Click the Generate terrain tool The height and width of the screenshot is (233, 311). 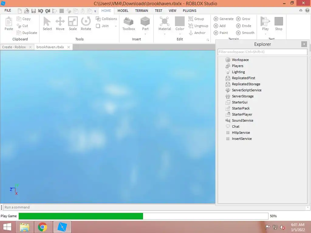coord(224,19)
